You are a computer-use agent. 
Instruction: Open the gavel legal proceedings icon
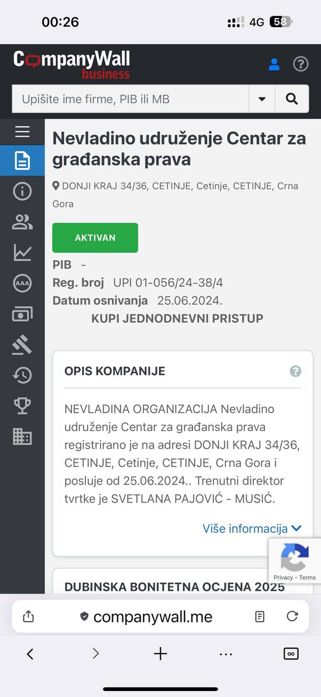(22, 345)
